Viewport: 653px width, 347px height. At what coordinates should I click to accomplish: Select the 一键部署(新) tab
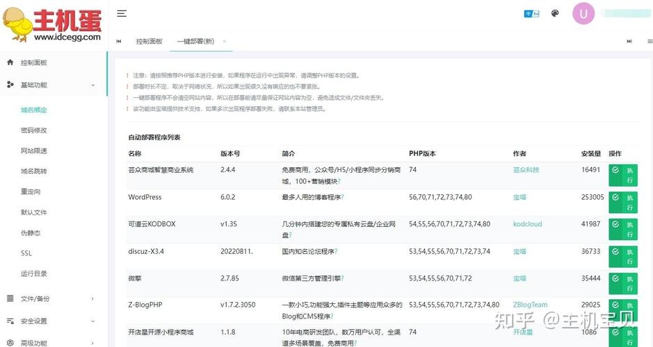point(195,41)
